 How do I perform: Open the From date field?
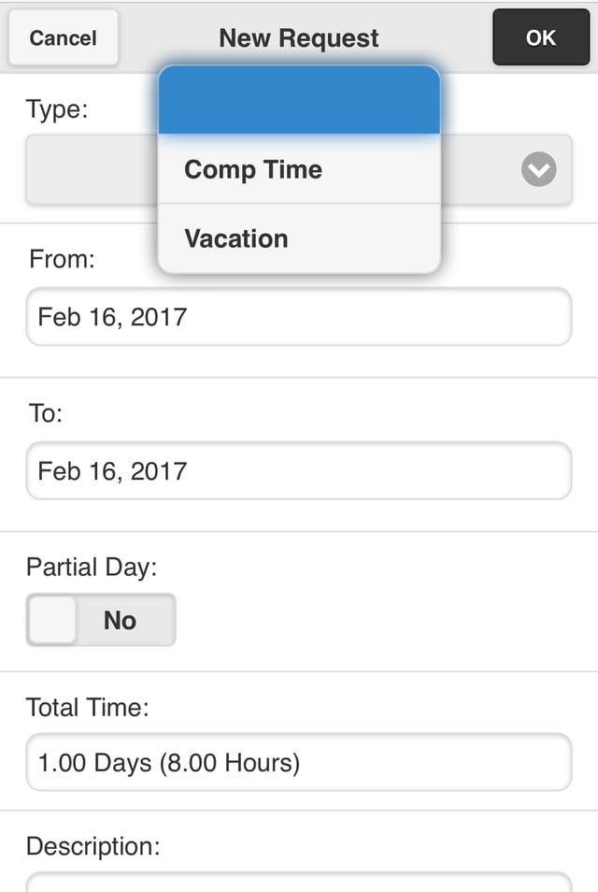tap(298, 317)
